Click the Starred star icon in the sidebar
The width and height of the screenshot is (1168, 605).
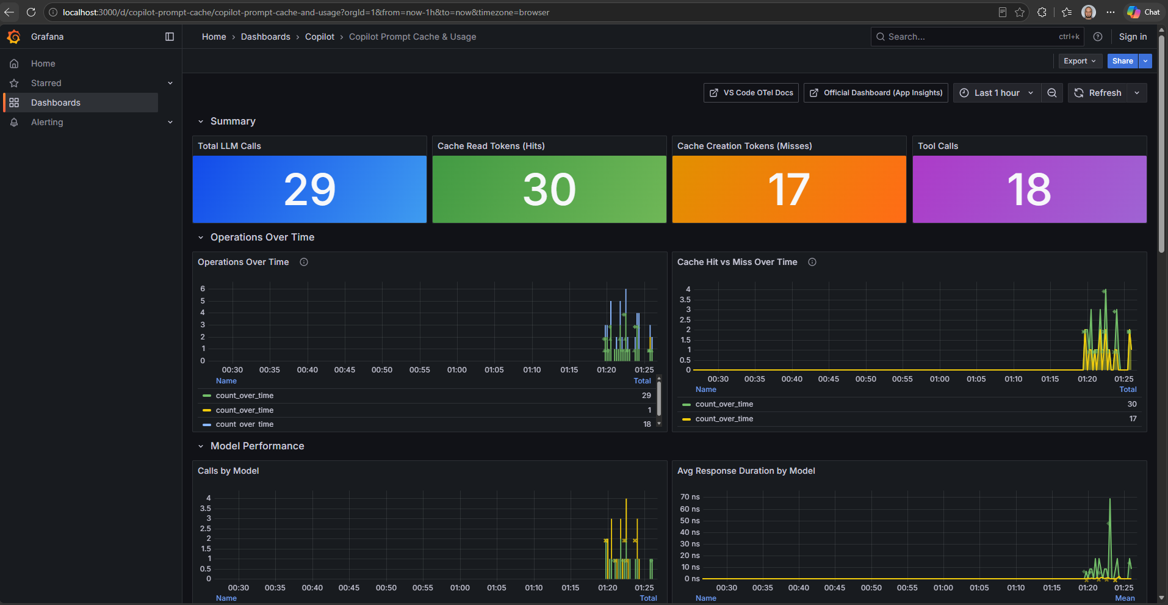14,83
